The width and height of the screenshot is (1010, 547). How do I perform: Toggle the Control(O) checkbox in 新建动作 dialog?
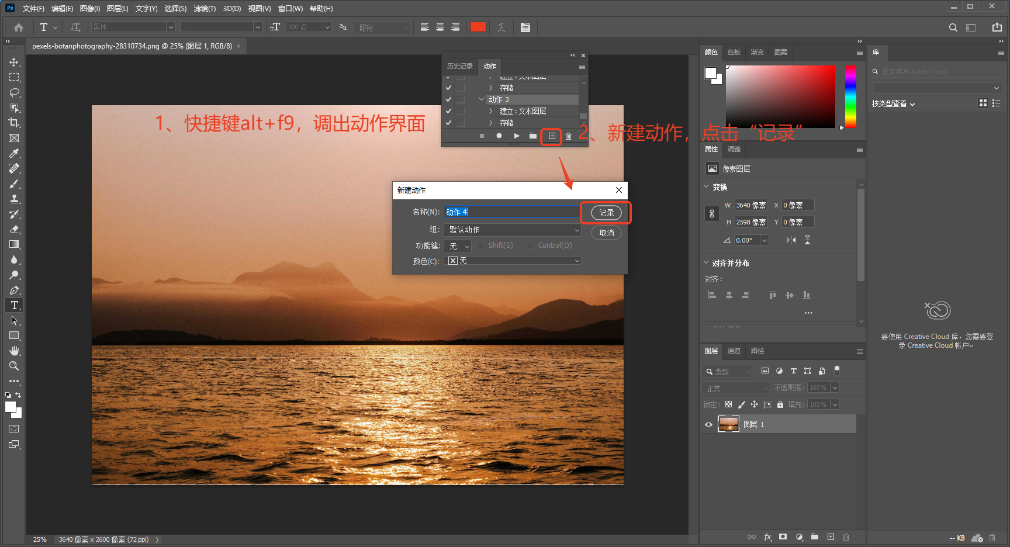pyautogui.click(x=531, y=245)
